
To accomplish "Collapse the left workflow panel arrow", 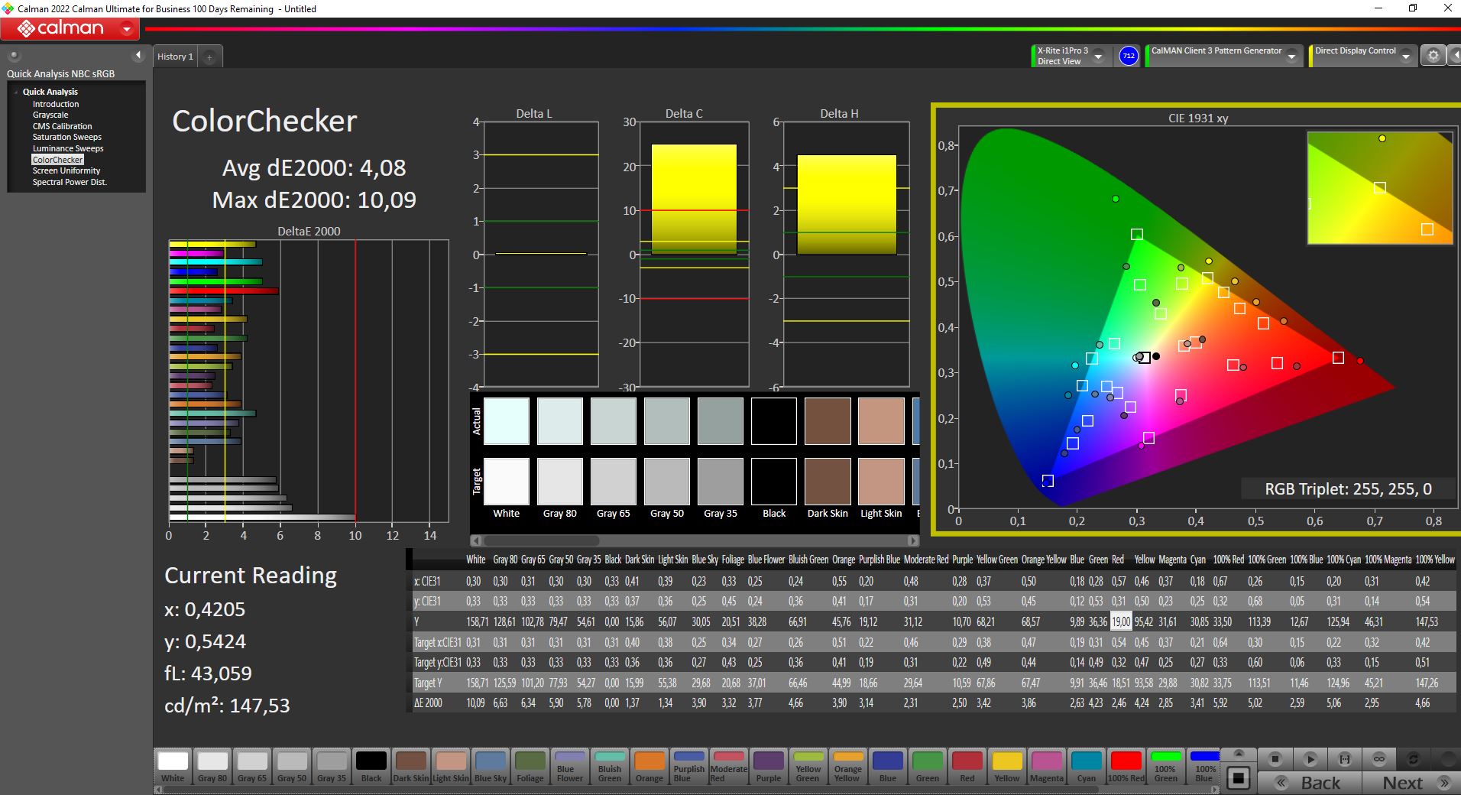I will coord(138,55).
